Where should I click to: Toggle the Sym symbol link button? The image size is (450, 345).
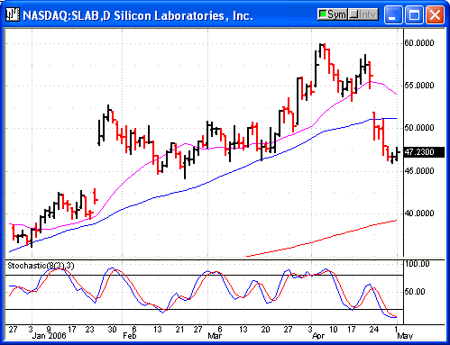pos(333,14)
